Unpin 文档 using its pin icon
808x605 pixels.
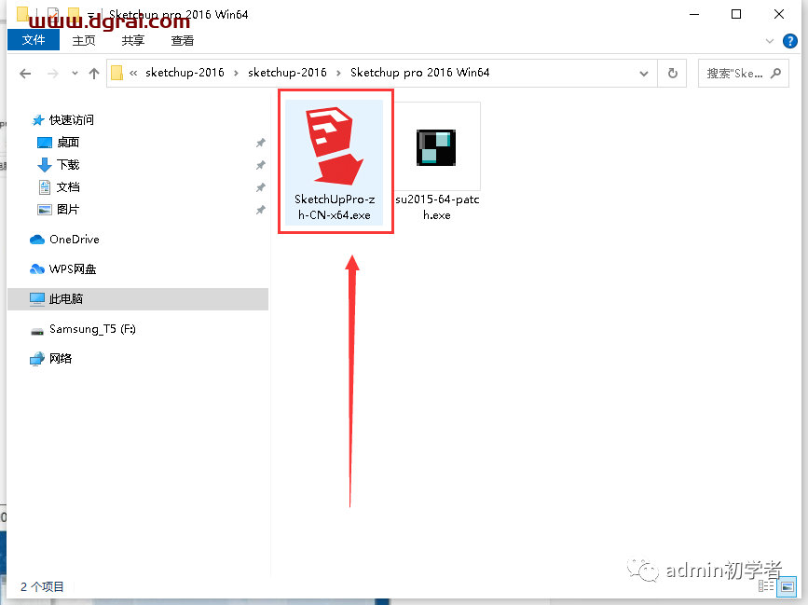[261, 187]
